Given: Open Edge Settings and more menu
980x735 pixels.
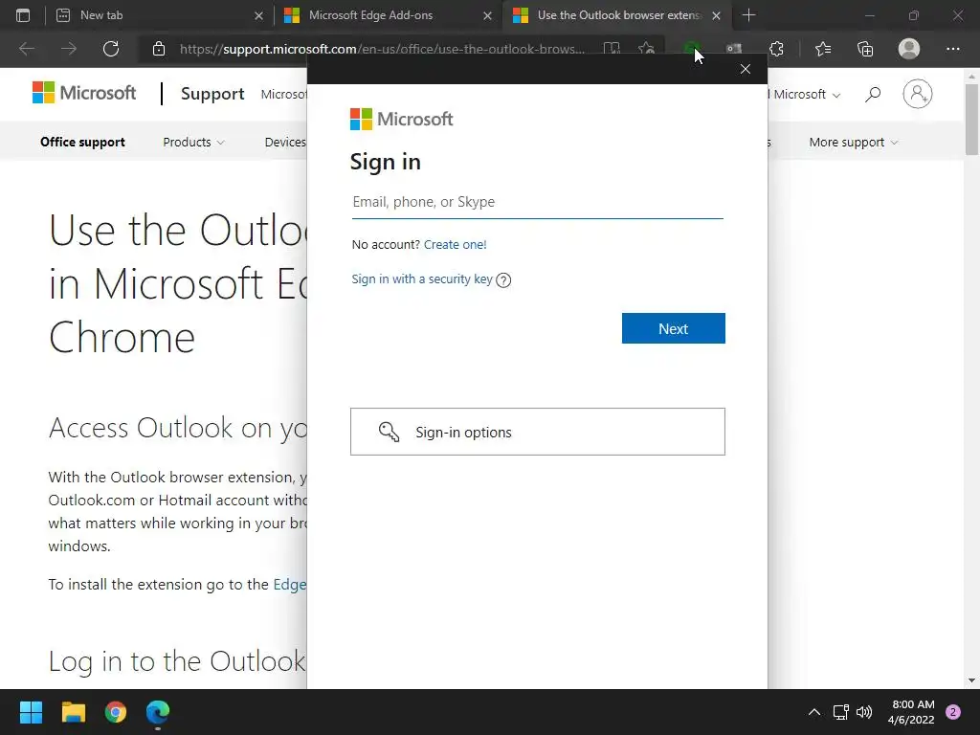Looking at the screenshot, I should (x=952, y=49).
